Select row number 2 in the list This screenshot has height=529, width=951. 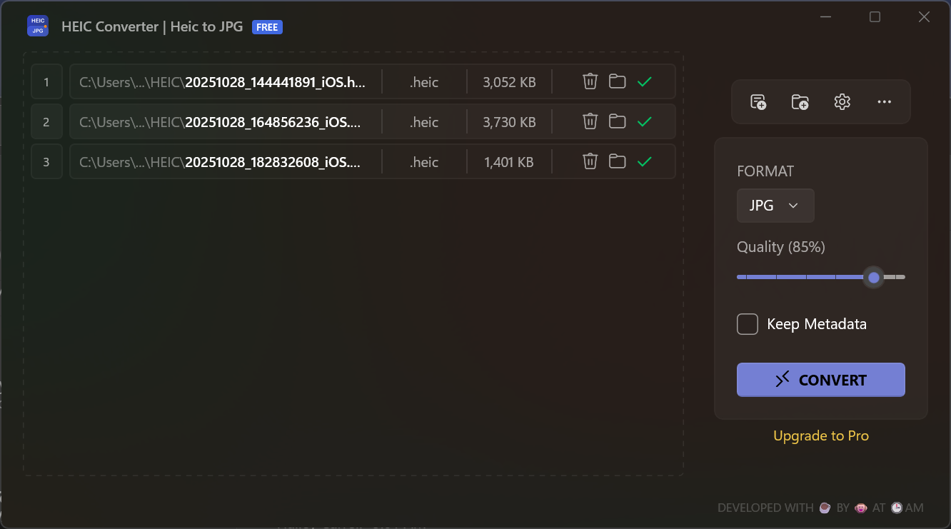[x=46, y=122]
